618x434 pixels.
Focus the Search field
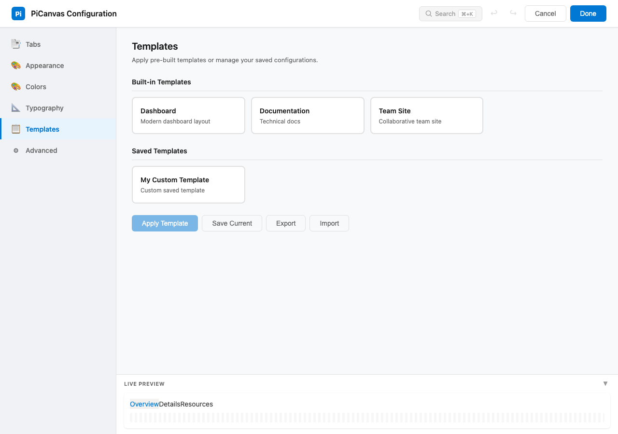pos(450,14)
